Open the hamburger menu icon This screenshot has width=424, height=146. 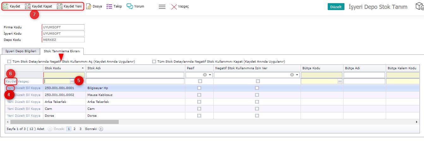tap(162, 7)
